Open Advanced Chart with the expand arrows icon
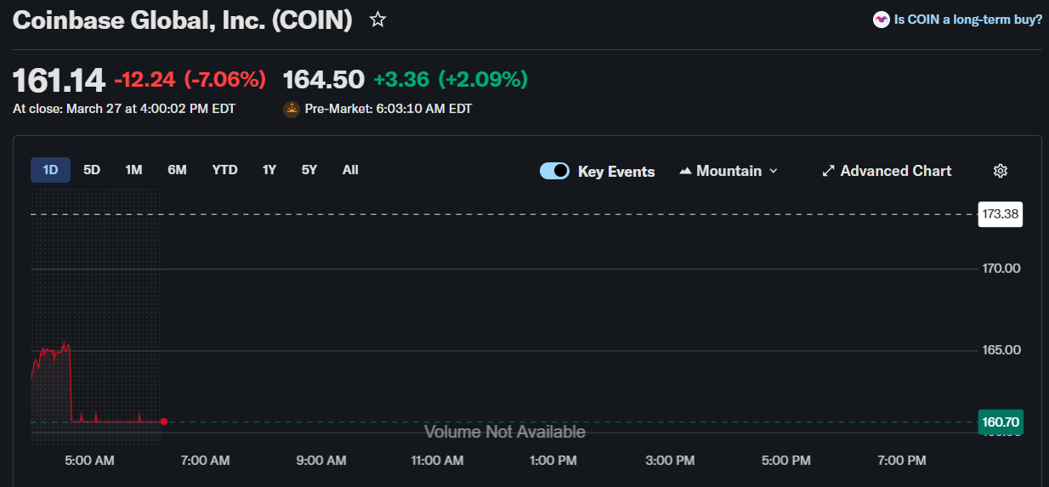 pos(828,171)
